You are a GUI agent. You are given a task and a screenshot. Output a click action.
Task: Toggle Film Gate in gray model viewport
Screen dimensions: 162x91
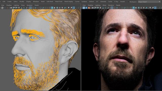(x=33, y=8)
